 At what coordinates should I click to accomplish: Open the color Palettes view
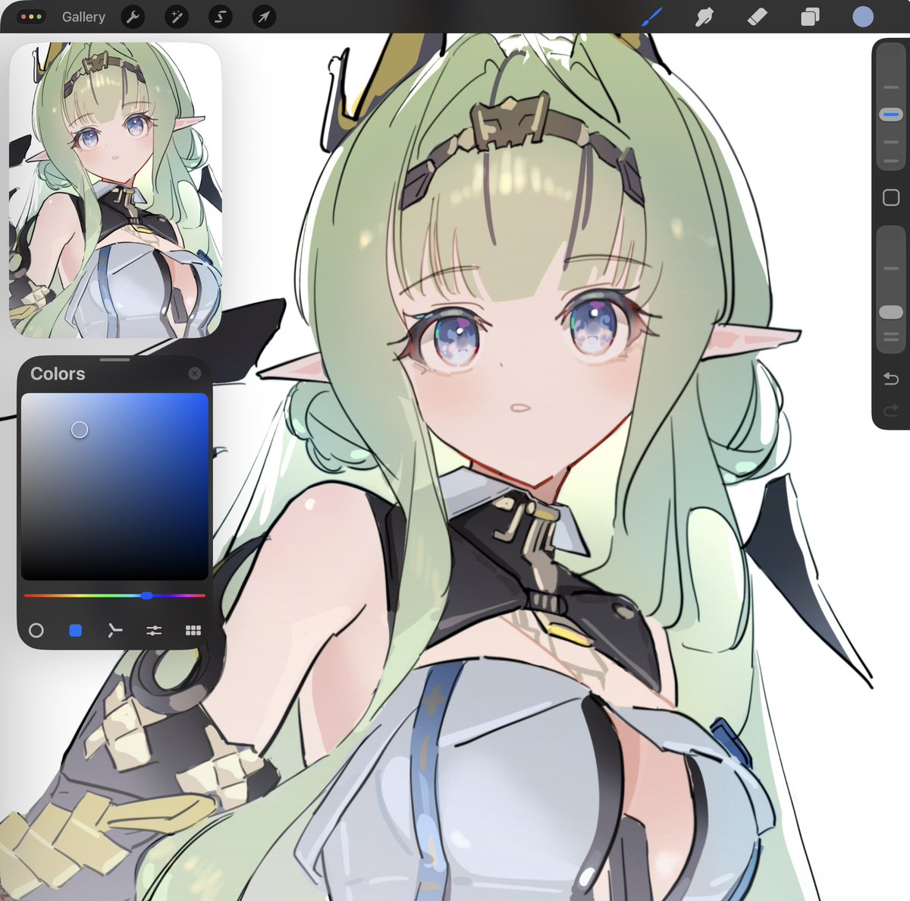pos(193,630)
